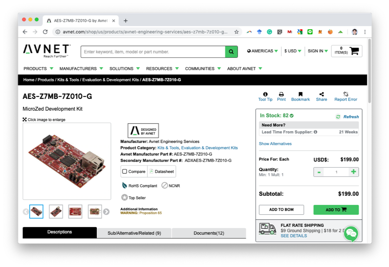Bookmark this product page
Screen dimensions: 389x267
[x=300, y=94]
